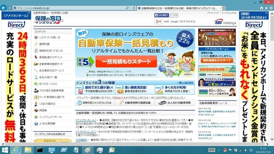Open the touch keyboard tray icon
Viewport: 274px width, 154px height.
point(211,150)
